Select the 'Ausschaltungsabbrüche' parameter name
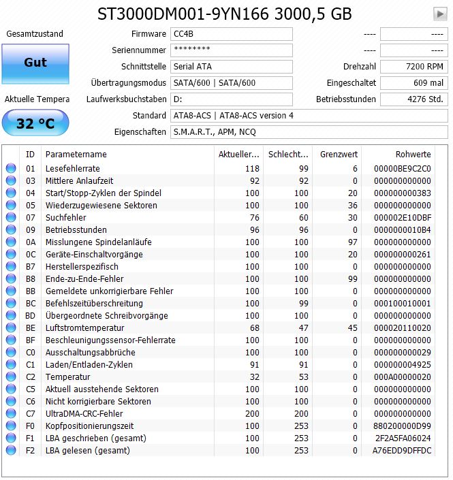Image resolution: width=453 pixels, height=480 pixels. (91, 353)
